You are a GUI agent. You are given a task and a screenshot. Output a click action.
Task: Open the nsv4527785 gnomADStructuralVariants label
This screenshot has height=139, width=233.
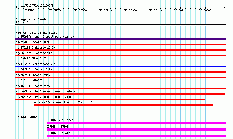[63, 102]
